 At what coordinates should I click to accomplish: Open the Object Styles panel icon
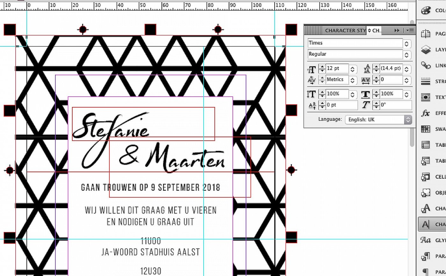(x=426, y=193)
